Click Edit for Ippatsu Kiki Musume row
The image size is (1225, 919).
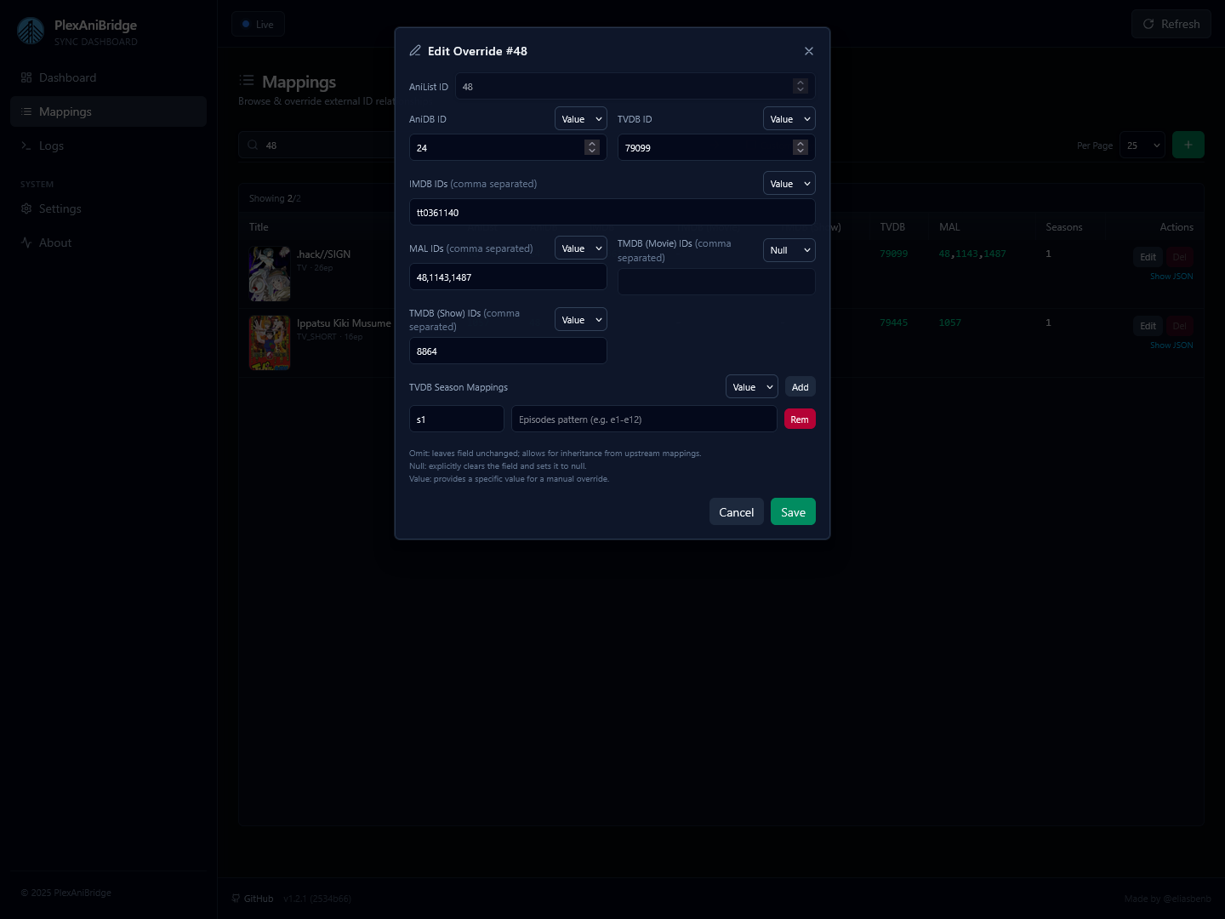coord(1148,326)
